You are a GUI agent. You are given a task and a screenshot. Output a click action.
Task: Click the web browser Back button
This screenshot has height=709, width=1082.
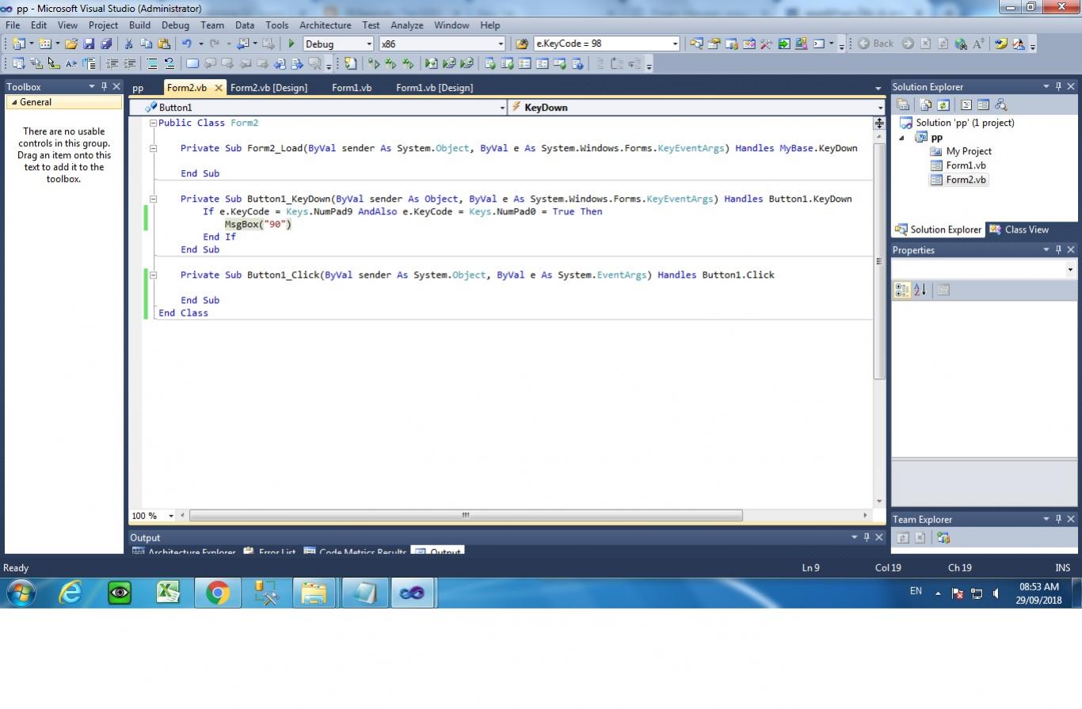875,44
